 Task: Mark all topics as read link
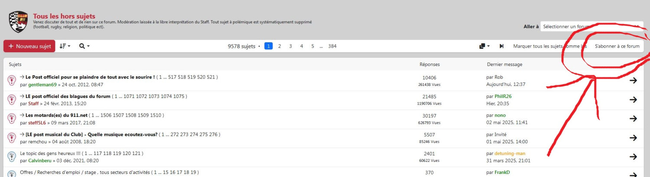point(550,46)
